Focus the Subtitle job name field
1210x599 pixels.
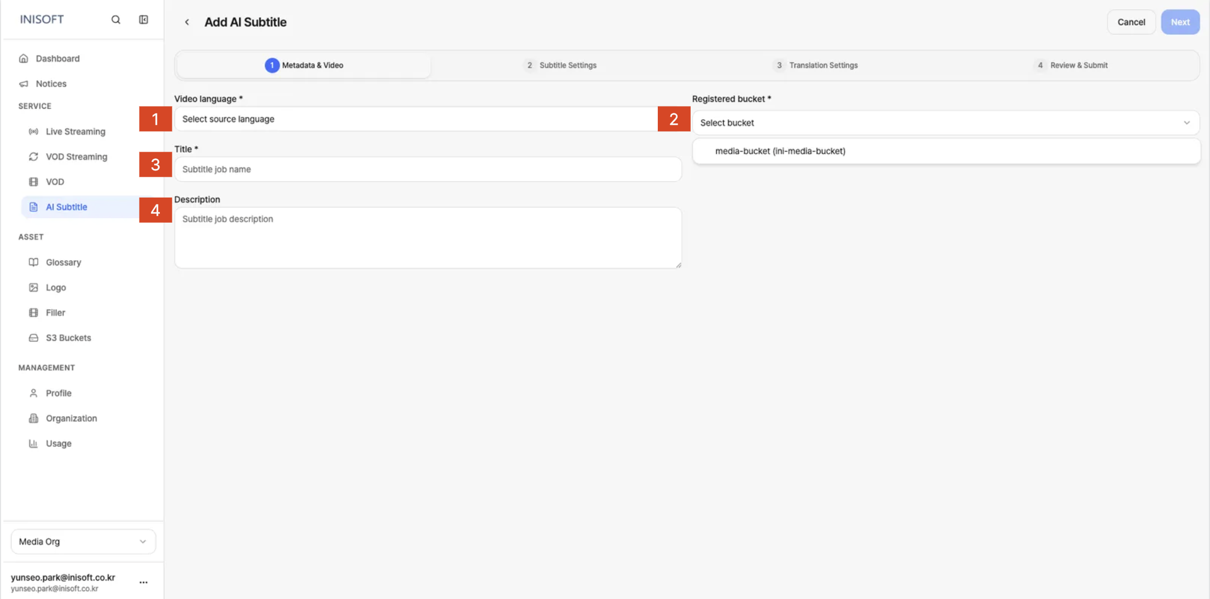tap(428, 169)
